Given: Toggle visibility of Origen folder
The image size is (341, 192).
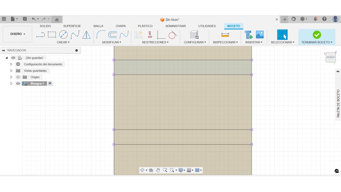Looking at the screenshot, I should [18, 77].
